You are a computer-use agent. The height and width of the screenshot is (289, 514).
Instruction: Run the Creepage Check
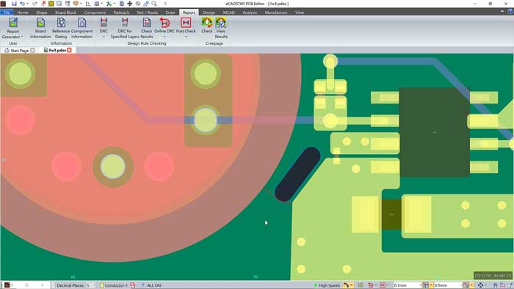pos(207,26)
